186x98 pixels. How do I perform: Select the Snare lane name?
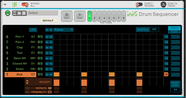(x=20, y=69)
